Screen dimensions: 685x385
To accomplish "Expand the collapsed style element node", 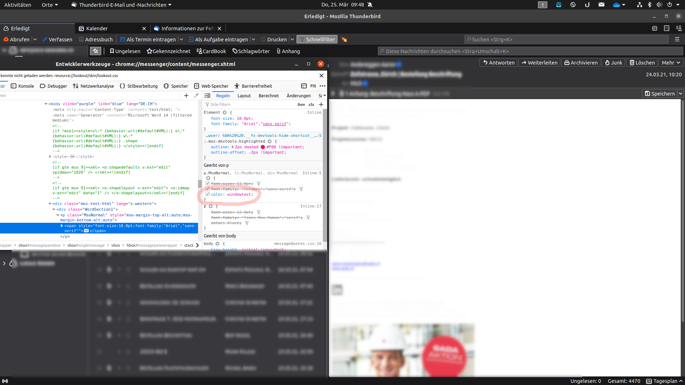I will coord(50,156).
